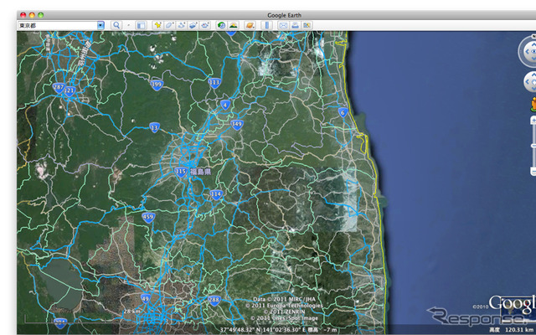Click route 349 shield marker
536x335 pixels.
(237, 125)
